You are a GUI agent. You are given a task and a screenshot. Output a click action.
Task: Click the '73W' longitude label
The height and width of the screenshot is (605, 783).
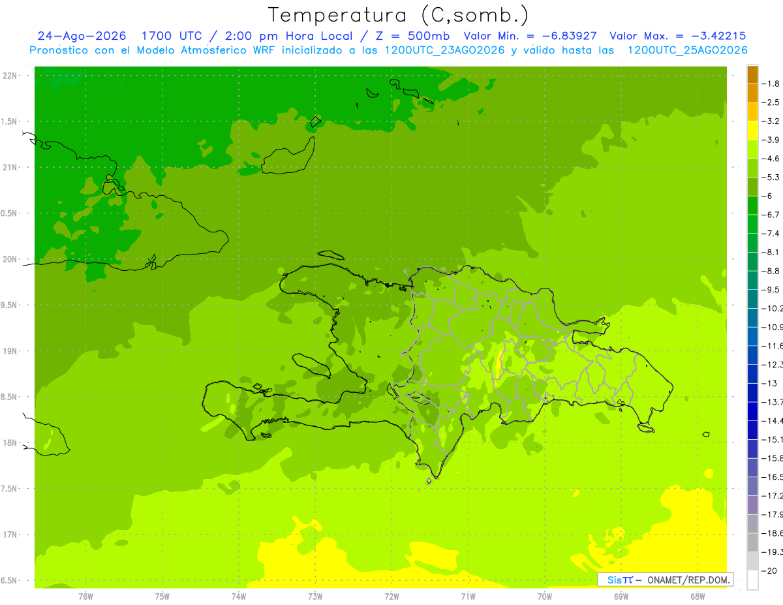coord(315,597)
